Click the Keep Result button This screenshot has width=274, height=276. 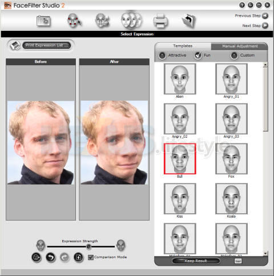(x=196, y=261)
